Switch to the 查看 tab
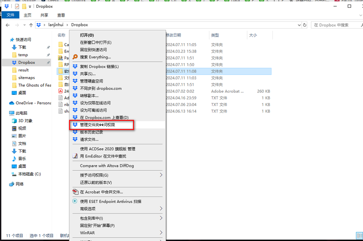The height and width of the screenshot is (241, 363). click(61, 15)
